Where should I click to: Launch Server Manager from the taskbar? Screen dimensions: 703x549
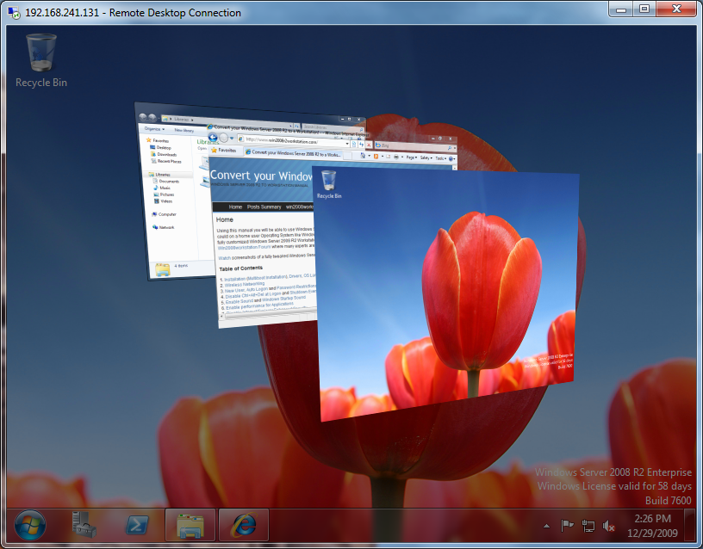[x=84, y=524]
